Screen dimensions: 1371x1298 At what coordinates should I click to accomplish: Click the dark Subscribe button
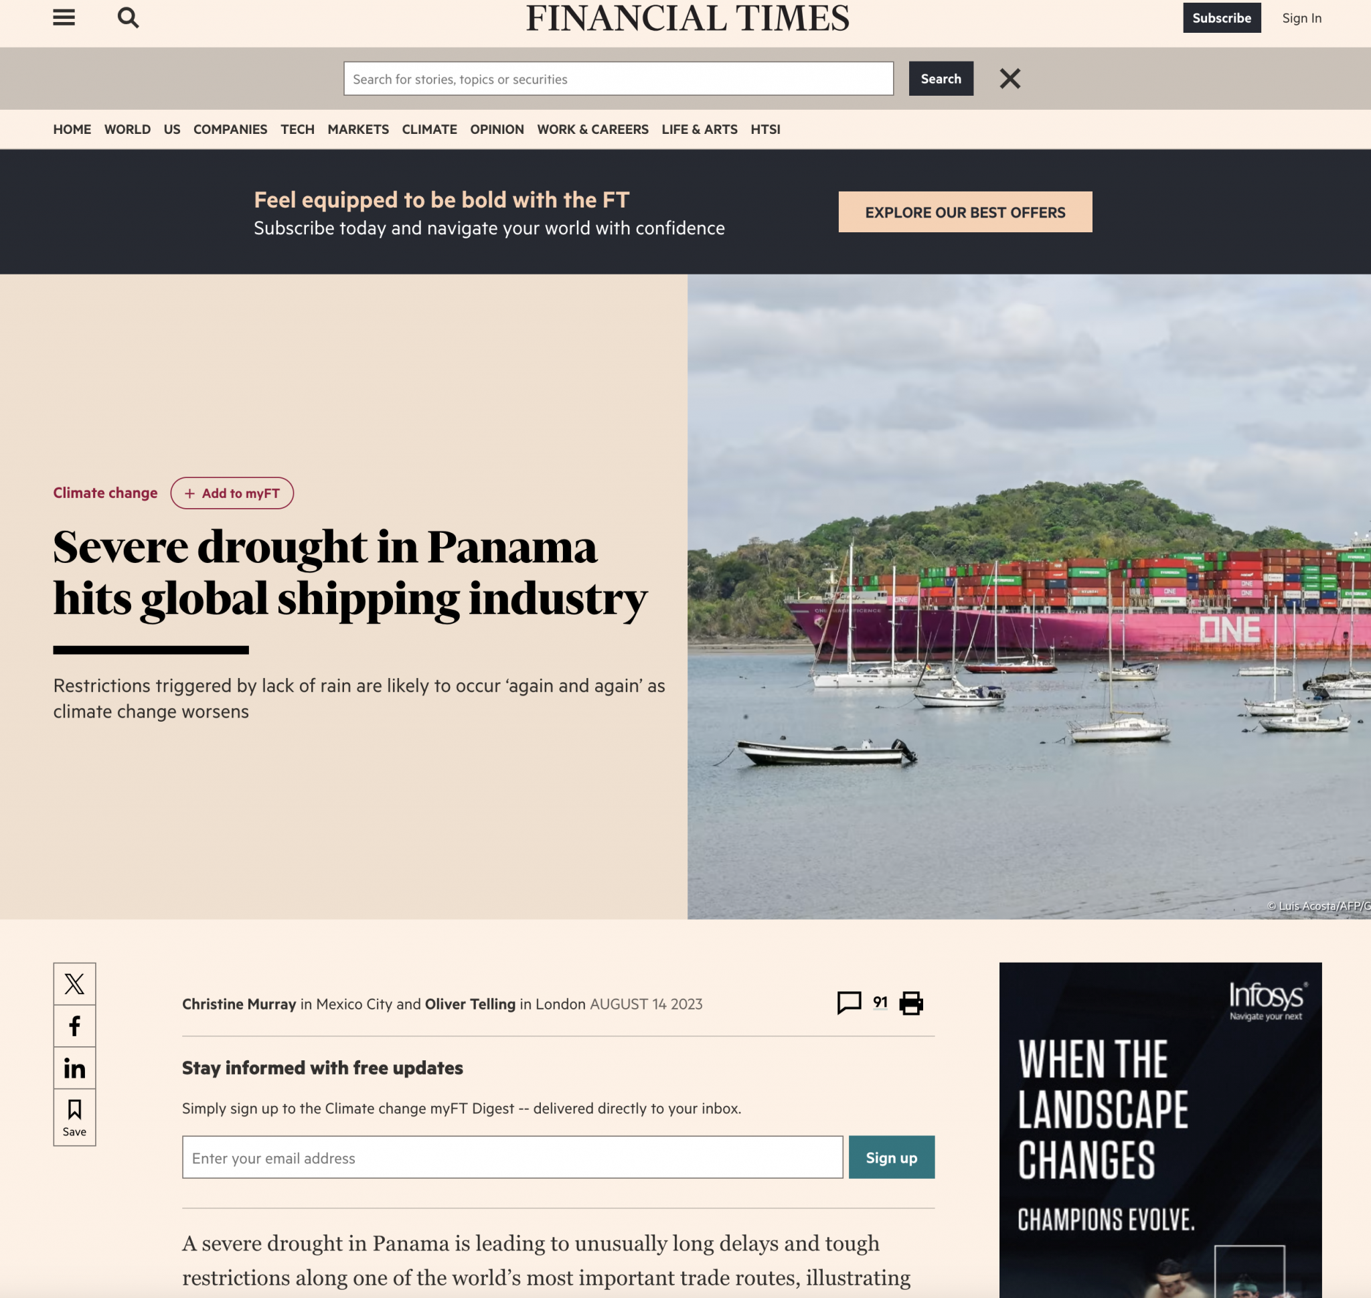(1222, 18)
